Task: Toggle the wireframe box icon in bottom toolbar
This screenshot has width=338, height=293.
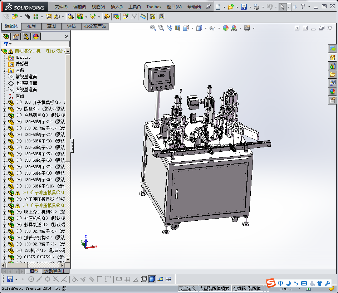Action: 143,279
